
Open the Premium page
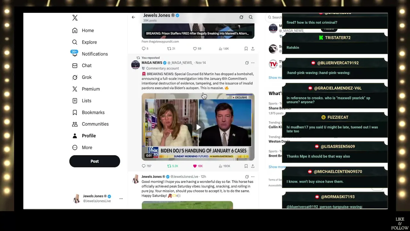[86, 89]
